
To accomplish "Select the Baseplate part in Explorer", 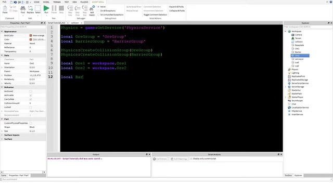I will click(x=299, y=45).
